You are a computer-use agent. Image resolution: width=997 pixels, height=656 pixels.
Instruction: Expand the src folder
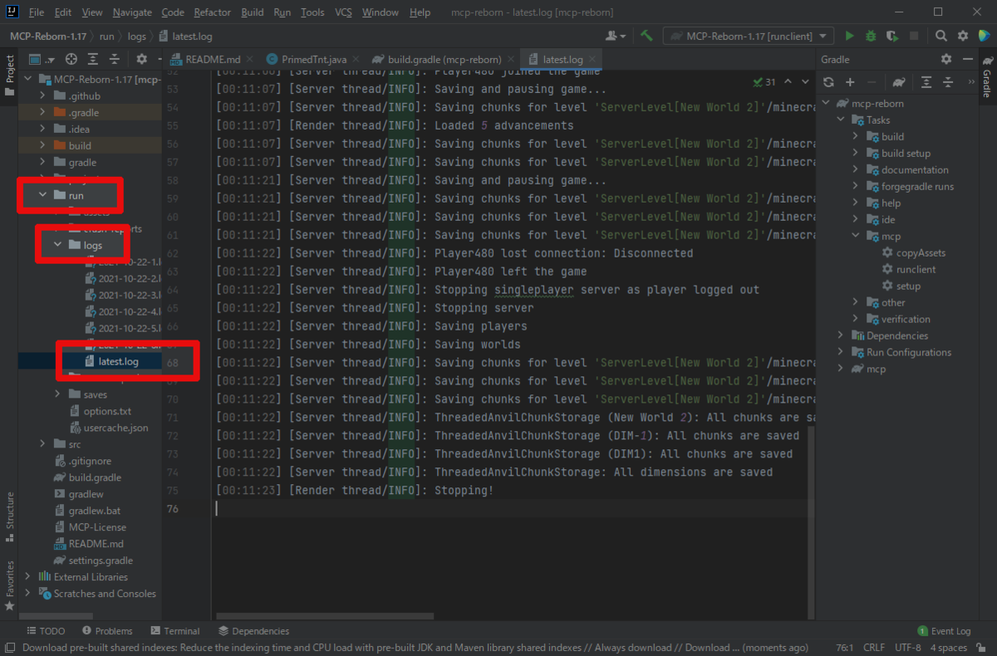tap(43, 444)
